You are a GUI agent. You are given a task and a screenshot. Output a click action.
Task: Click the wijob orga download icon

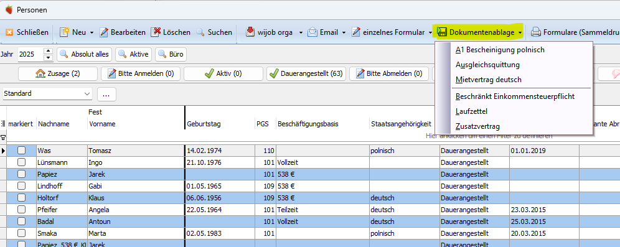(x=250, y=32)
